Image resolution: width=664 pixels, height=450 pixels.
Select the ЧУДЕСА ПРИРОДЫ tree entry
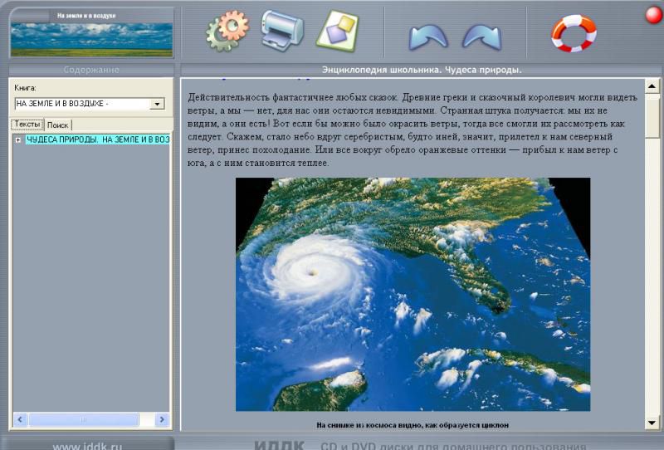[x=97, y=139]
